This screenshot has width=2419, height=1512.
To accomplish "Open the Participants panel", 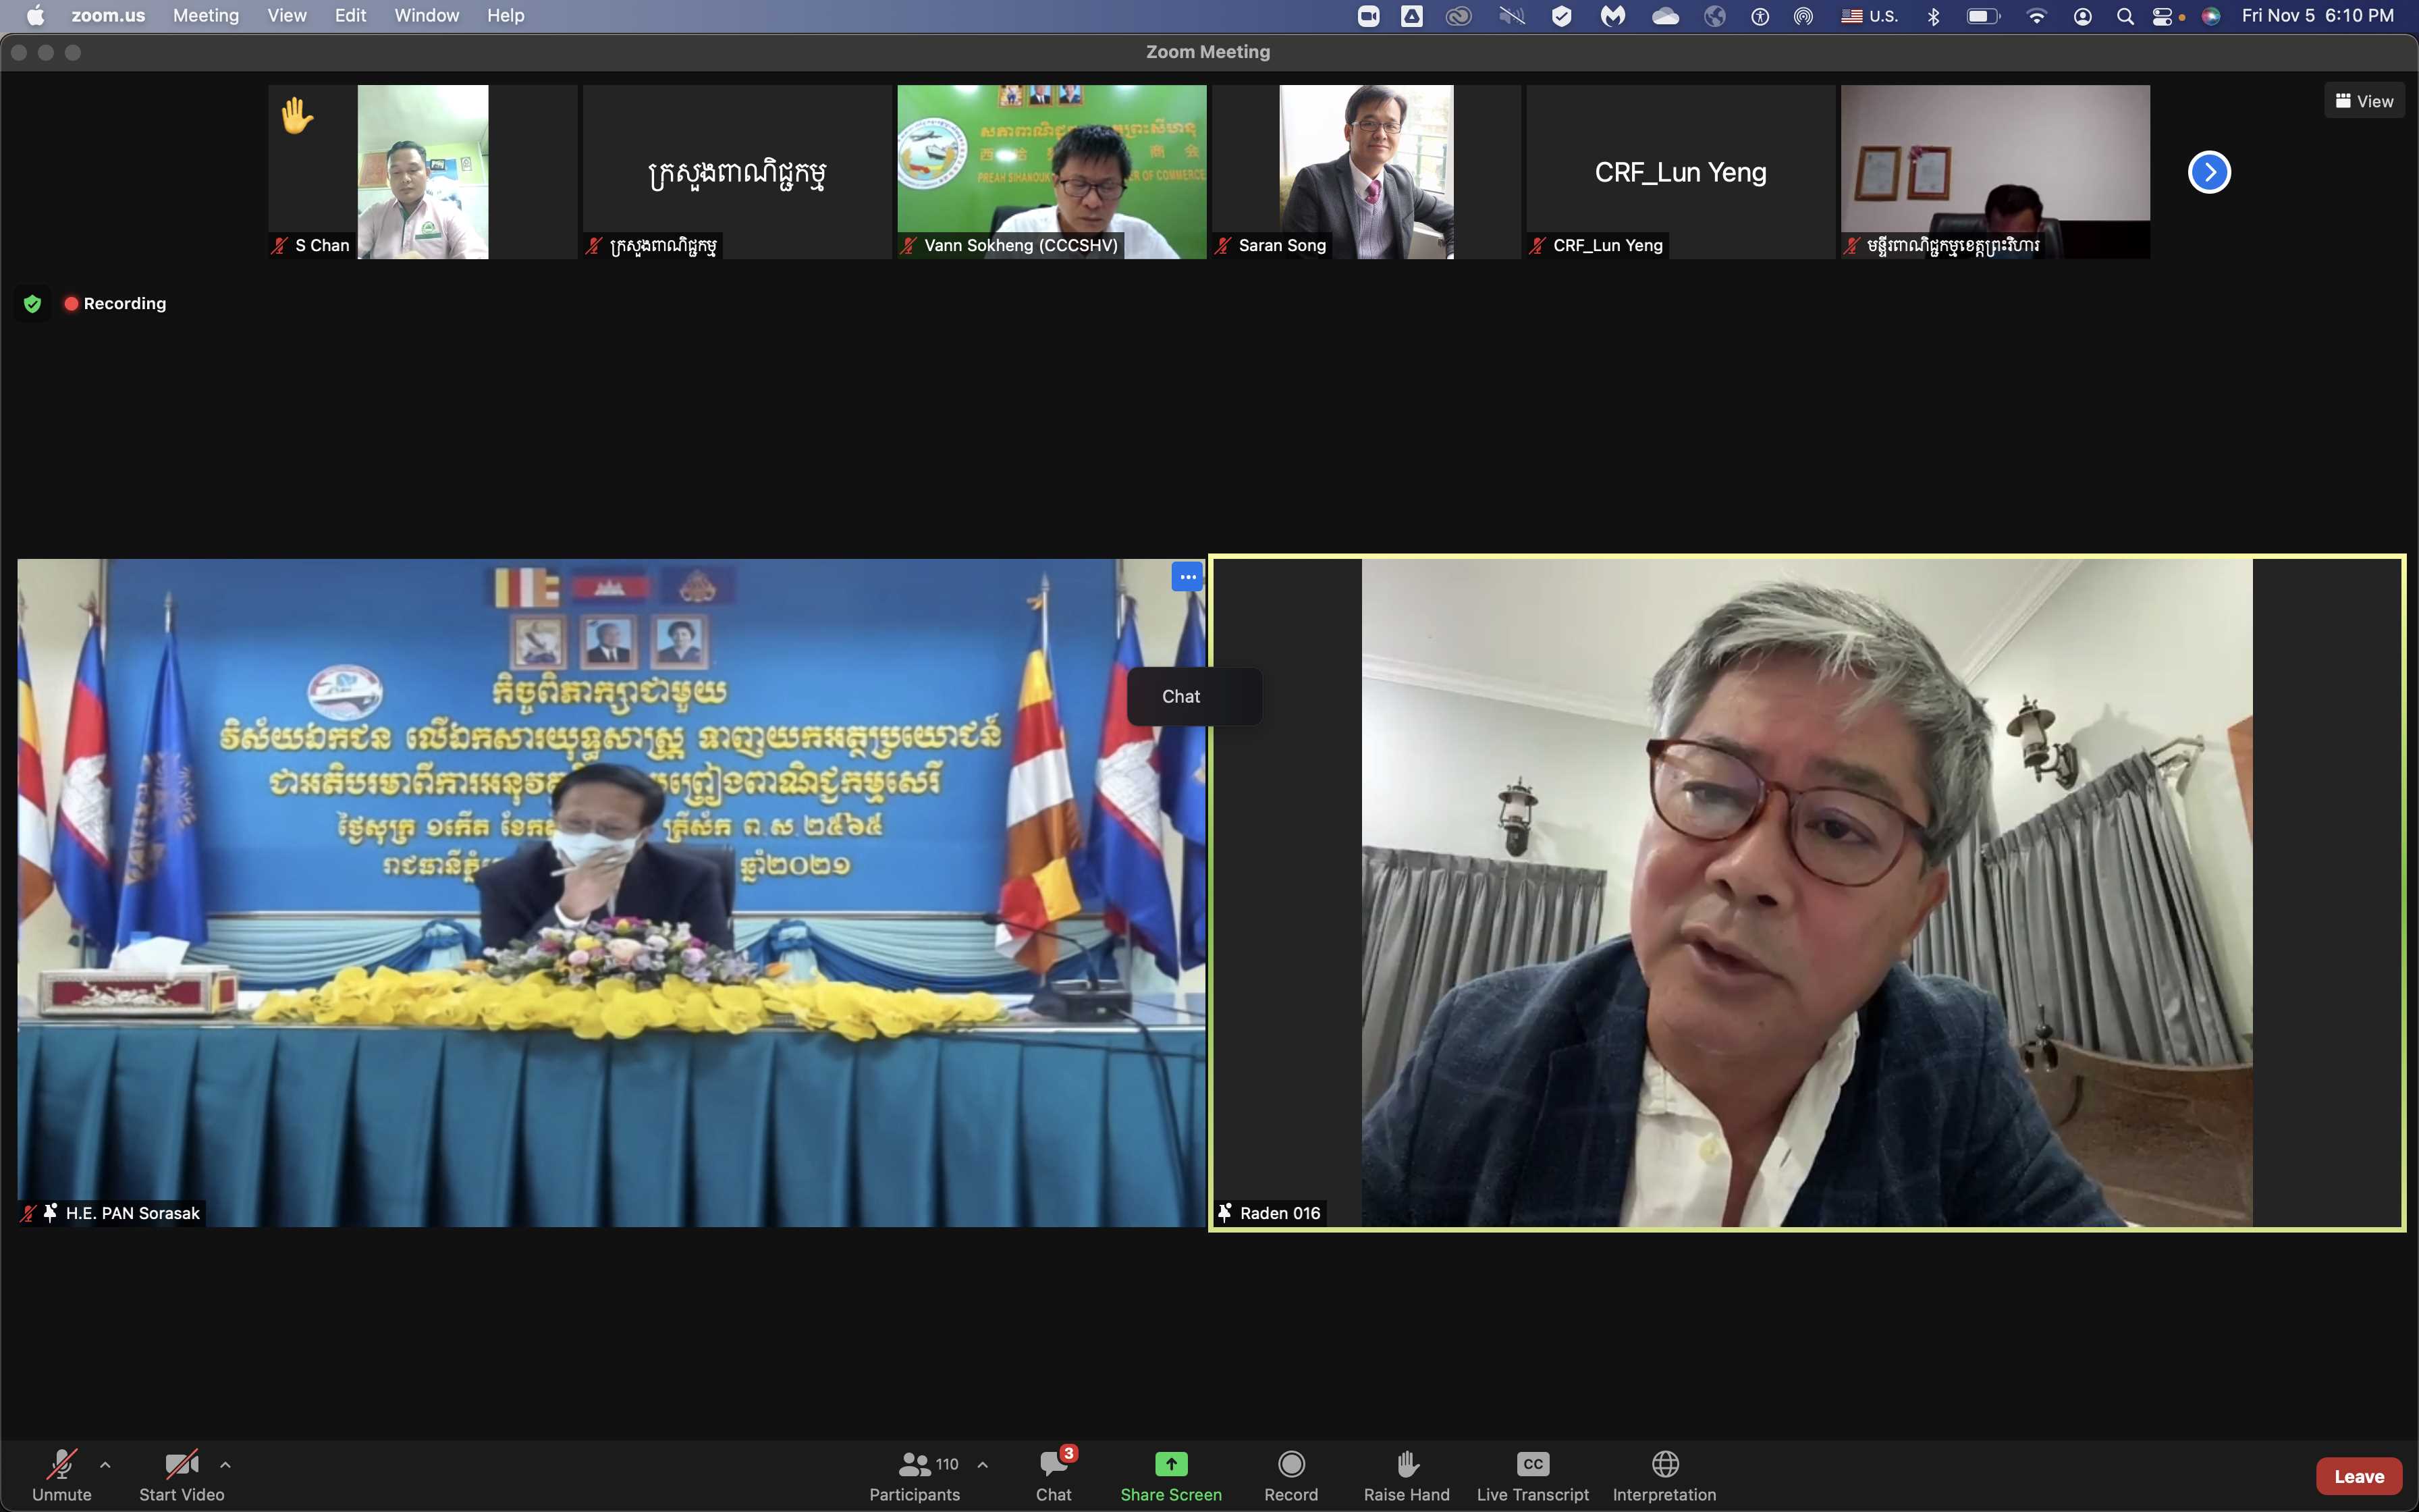I will [915, 1475].
